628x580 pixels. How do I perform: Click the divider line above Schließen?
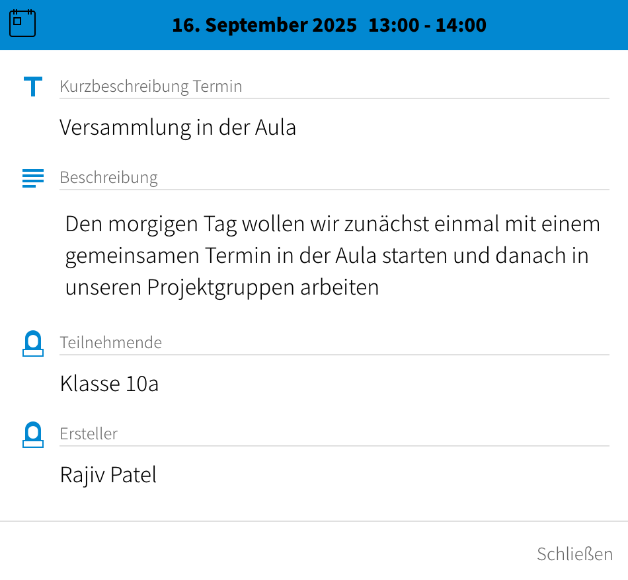[x=314, y=521]
